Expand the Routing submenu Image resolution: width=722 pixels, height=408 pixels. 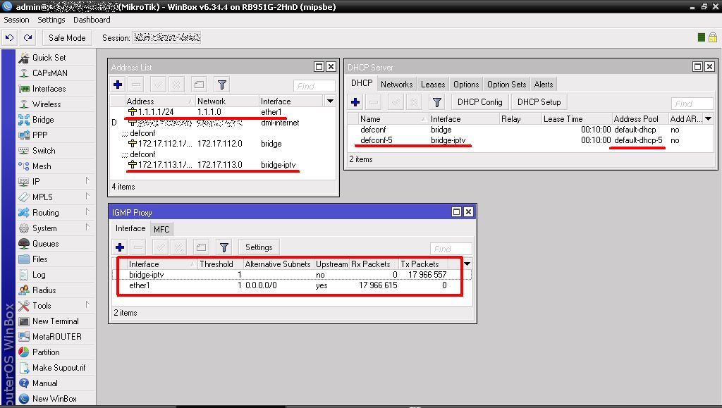pos(55,213)
